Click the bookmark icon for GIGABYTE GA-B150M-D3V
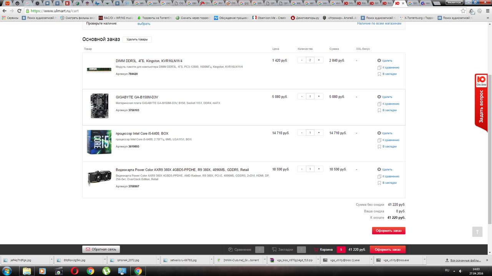 [379, 110]
